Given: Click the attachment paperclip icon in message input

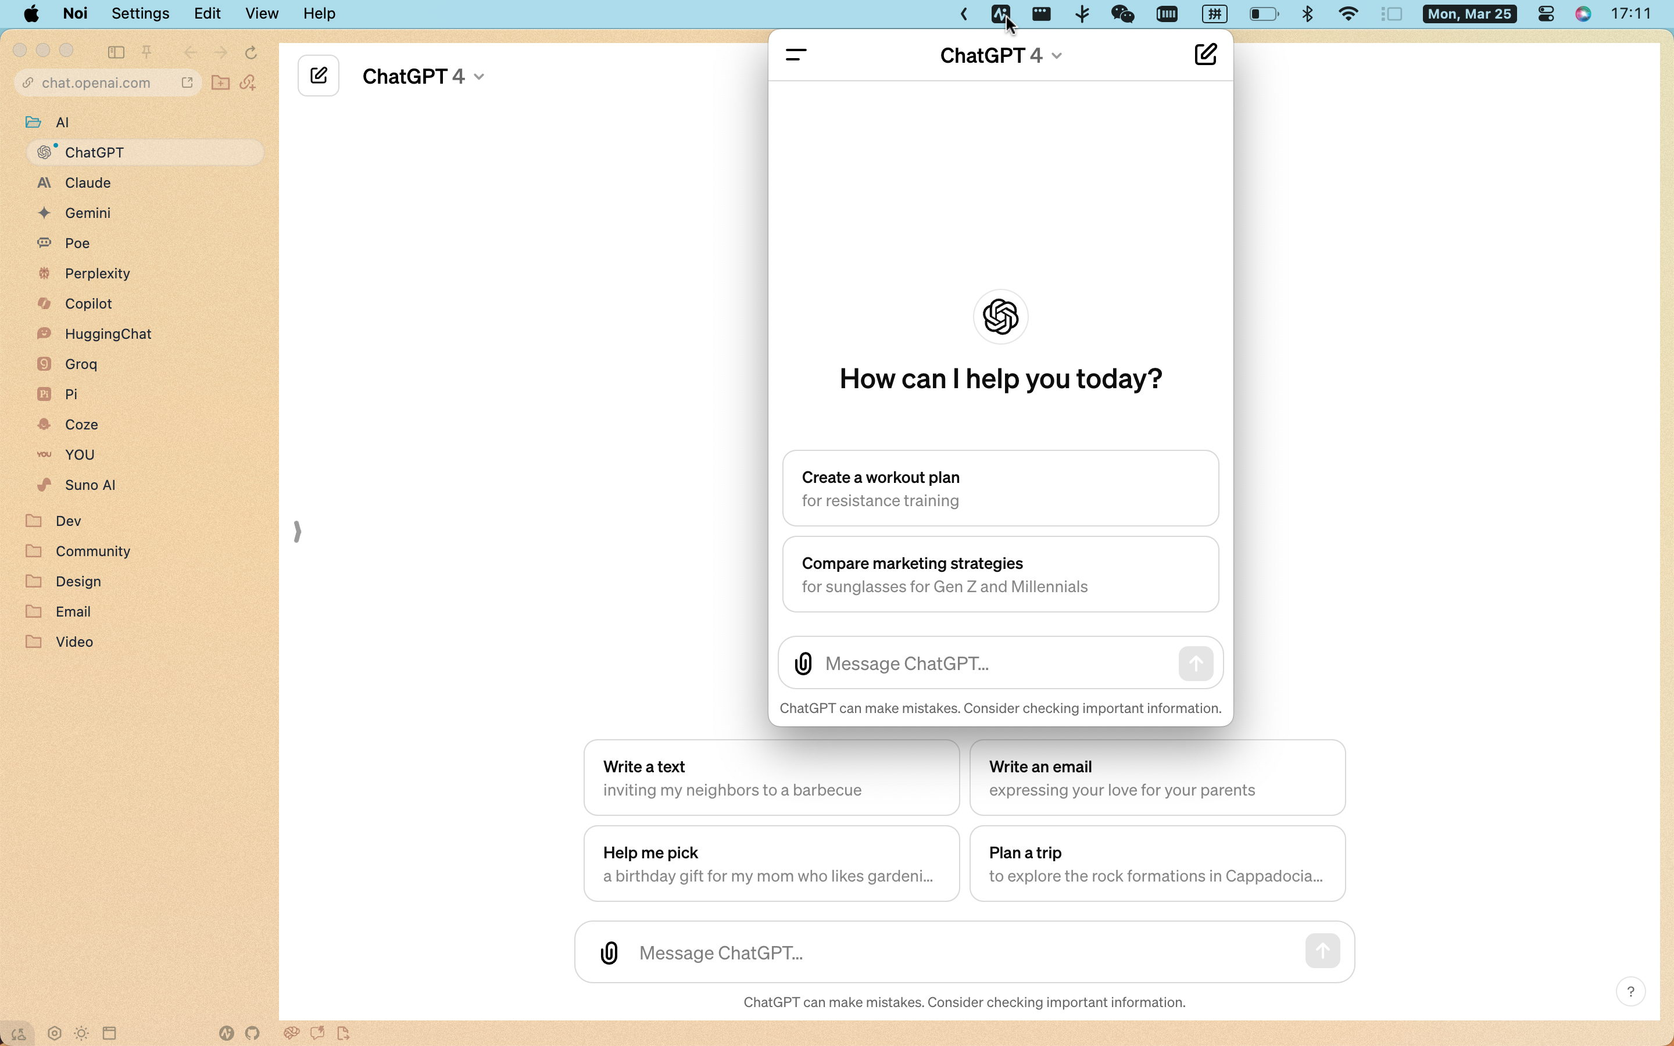Looking at the screenshot, I should 609,952.
